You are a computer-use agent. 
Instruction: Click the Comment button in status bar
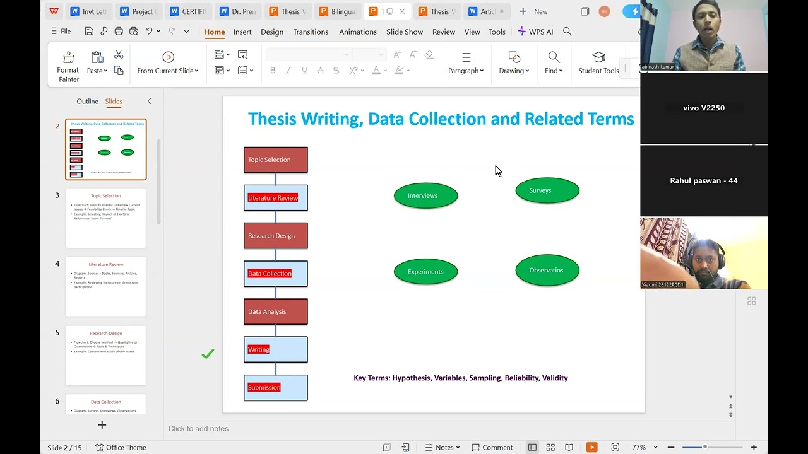(492, 448)
